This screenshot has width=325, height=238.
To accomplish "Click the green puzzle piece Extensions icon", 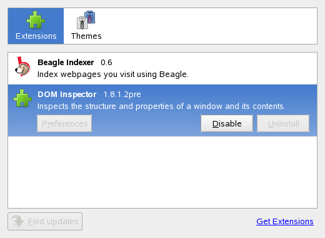I will (x=36, y=20).
